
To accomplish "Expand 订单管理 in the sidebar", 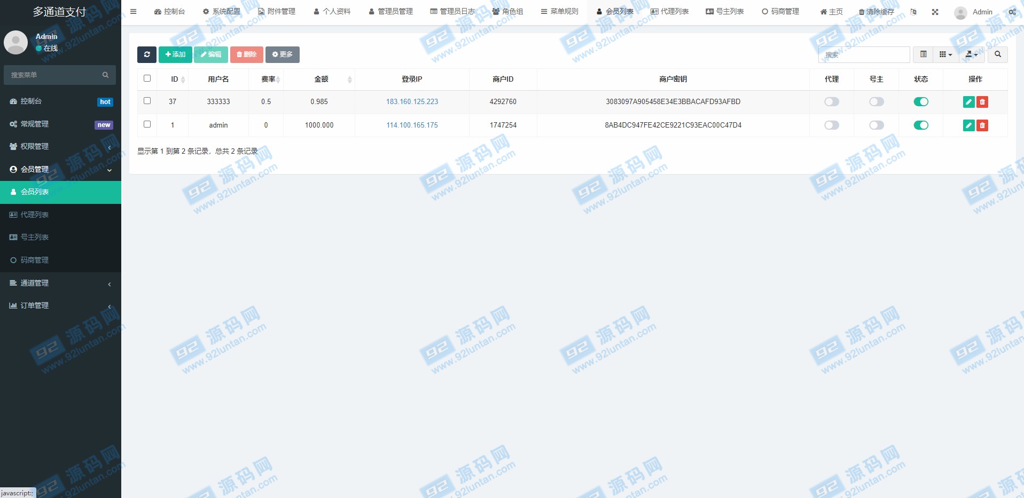I will pos(60,305).
